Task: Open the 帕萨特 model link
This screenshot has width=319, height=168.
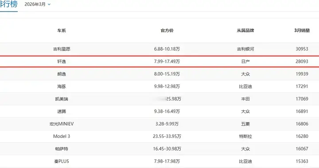Action: coord(62,149)
